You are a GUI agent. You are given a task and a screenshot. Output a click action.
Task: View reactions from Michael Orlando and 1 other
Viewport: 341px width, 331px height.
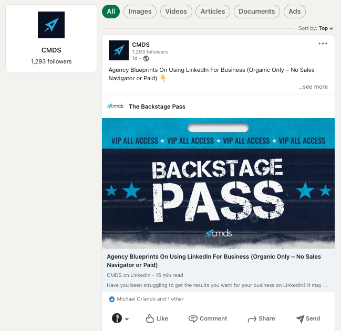point(150,299)
